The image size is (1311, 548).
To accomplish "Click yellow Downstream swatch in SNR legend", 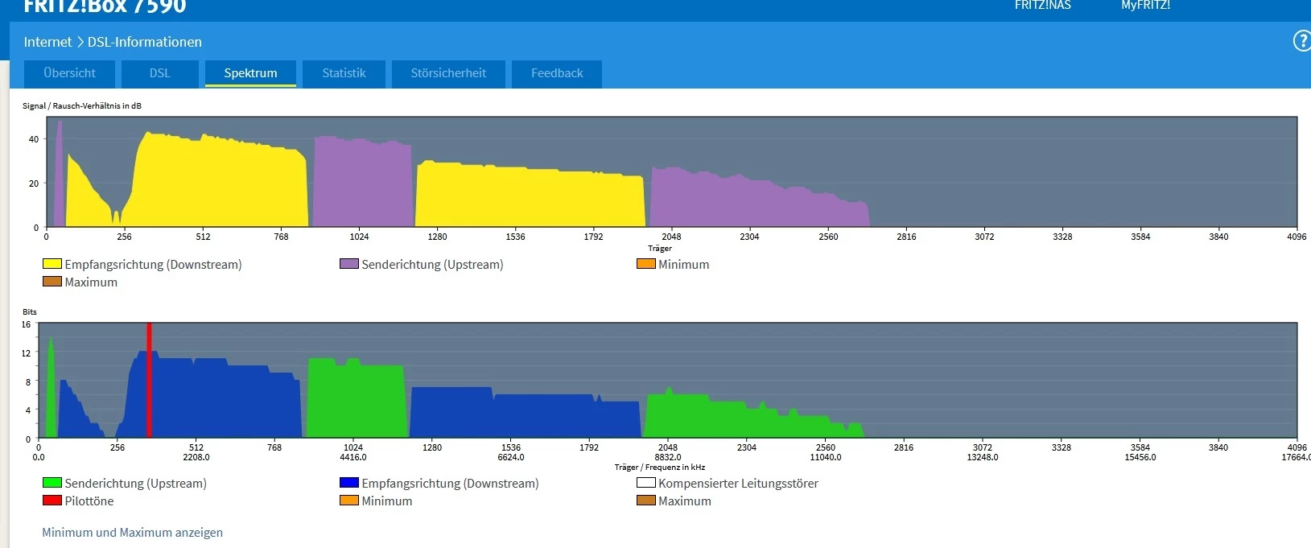I will pyautogui.click(x=52, y=264).
